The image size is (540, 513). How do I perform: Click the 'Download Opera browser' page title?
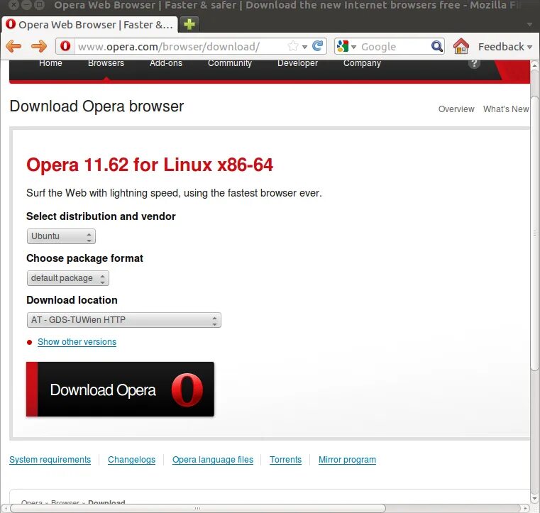coord(97,106)
